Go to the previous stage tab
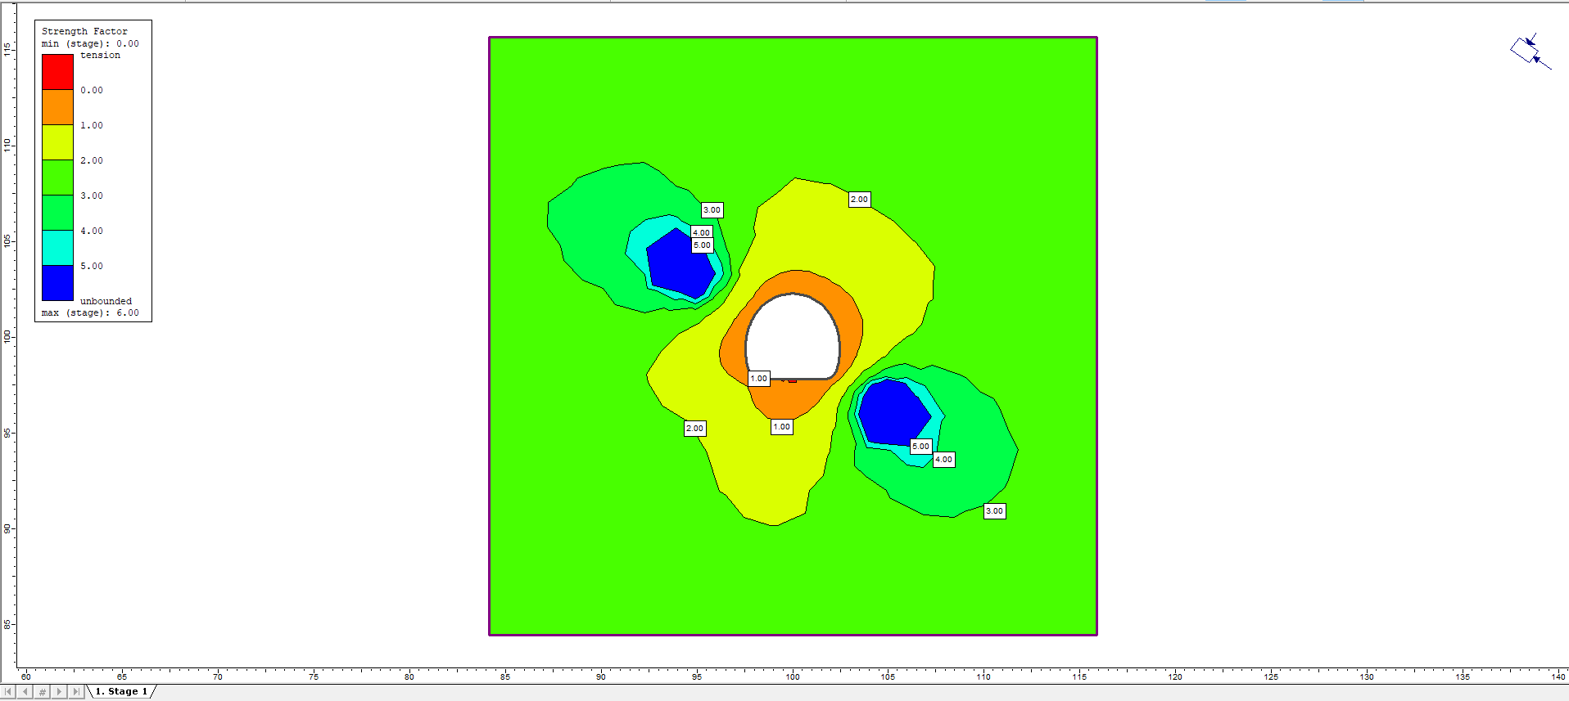 point(25,692)
